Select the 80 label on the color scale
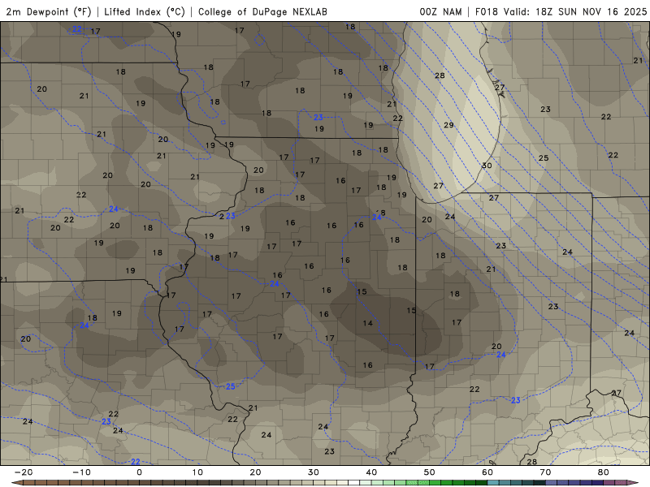This screenshot has width=650, height=487. (x=604, y=472)
